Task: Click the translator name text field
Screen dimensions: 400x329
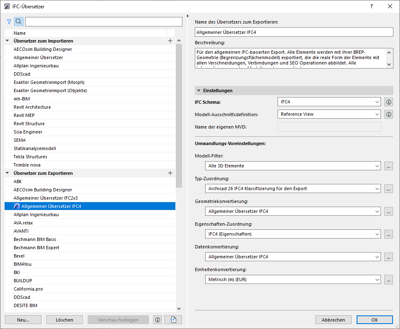Action: pos(294,32)
